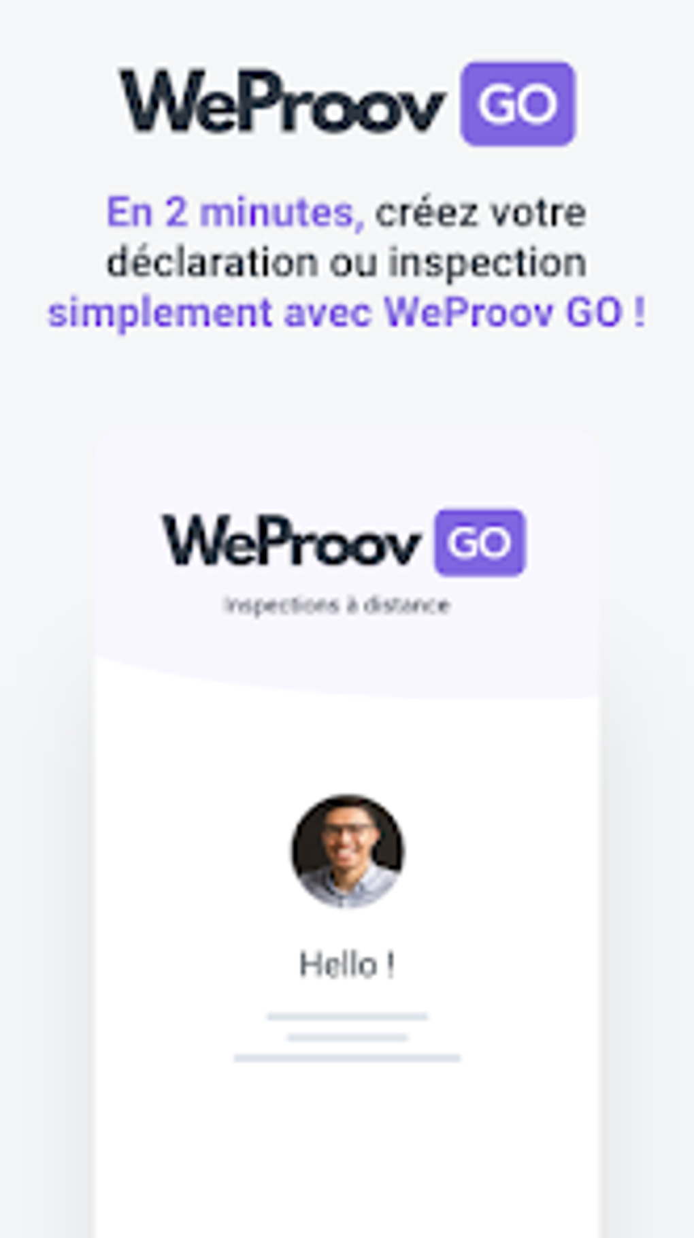This screenshot has width=694, height=1238.
Task: Click the short middle placeholder line
Action: (348, 1037)
